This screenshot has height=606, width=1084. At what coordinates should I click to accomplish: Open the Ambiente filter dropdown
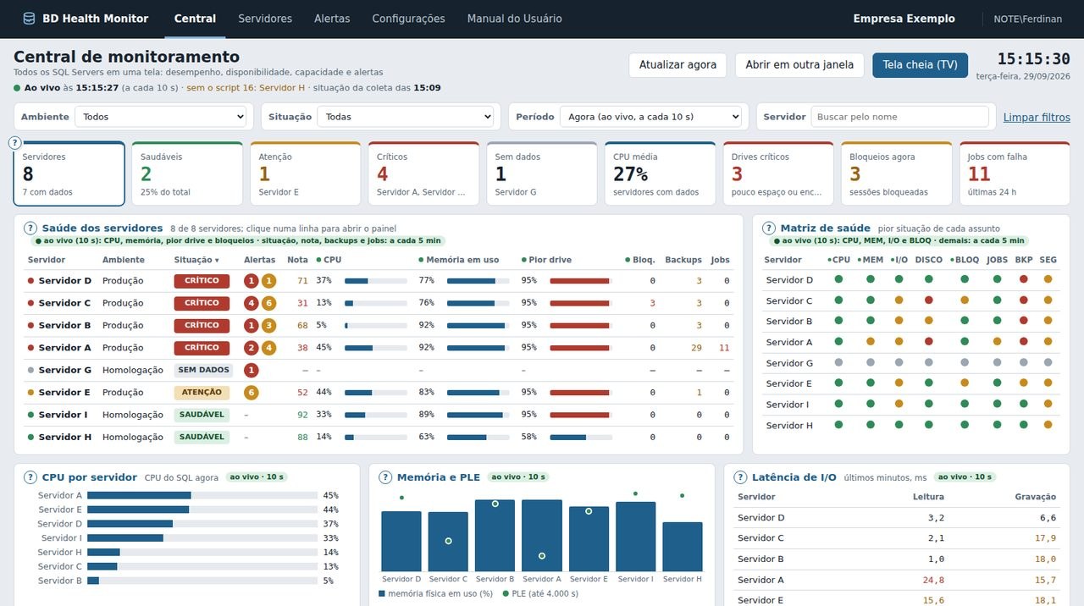pos(161,117)
